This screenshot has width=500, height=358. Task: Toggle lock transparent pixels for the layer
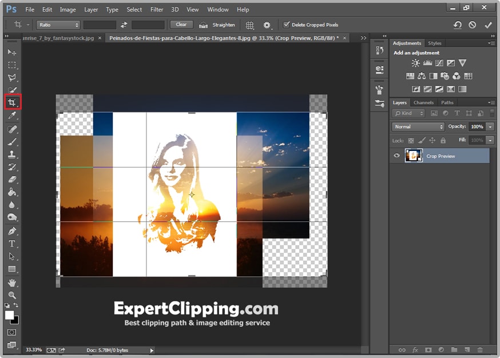tap(411, 140)
